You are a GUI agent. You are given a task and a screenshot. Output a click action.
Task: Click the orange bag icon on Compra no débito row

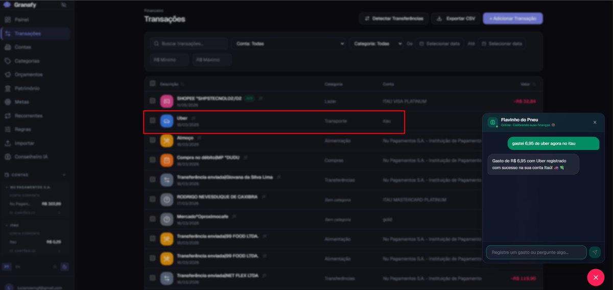pyautogui.click(x=167, y=160)
